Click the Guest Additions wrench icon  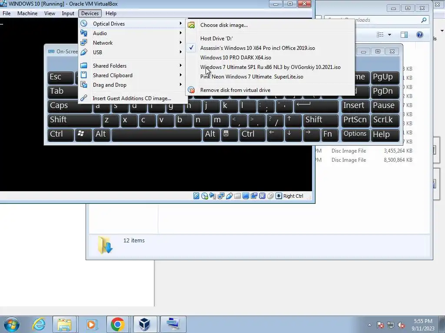click(x=84, y=98)
